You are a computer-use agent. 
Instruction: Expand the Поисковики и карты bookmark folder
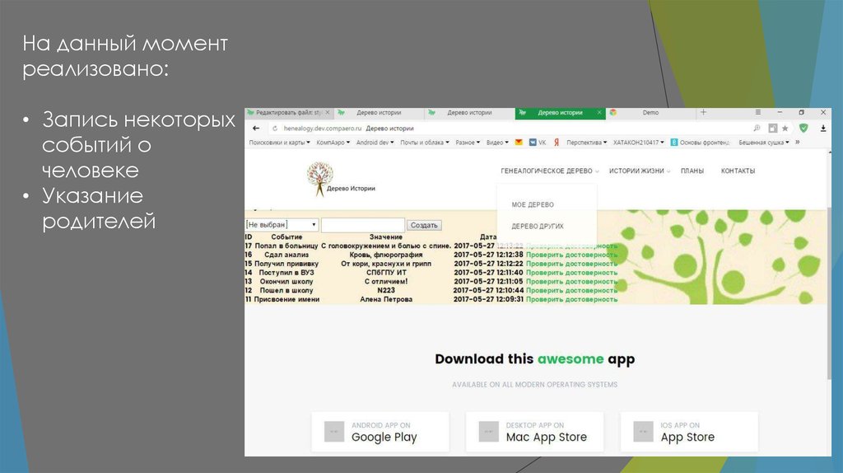click(280, 143)
